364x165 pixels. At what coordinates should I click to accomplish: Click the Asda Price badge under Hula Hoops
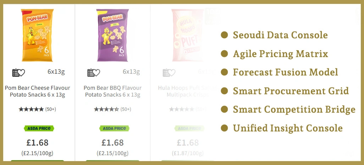[187, 128]
